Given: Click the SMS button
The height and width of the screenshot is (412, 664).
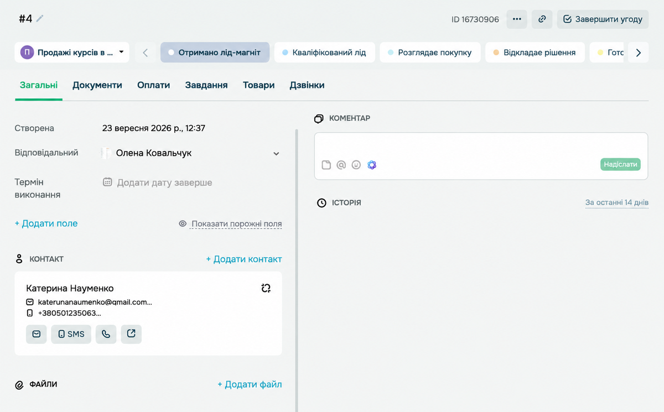Looking at the screenshot, I should (71, 334).
